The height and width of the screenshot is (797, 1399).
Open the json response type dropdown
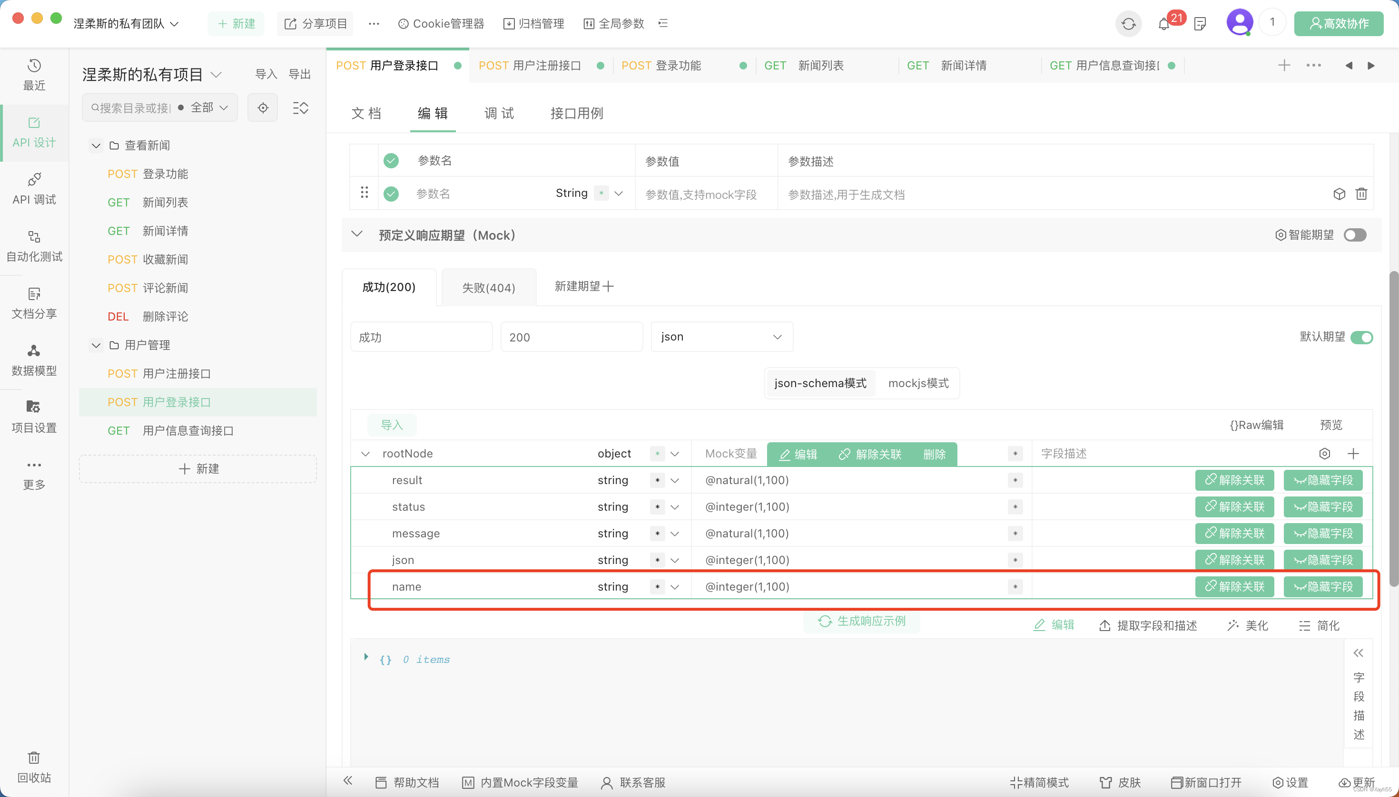pyautogui.click(x=721, y=337)
